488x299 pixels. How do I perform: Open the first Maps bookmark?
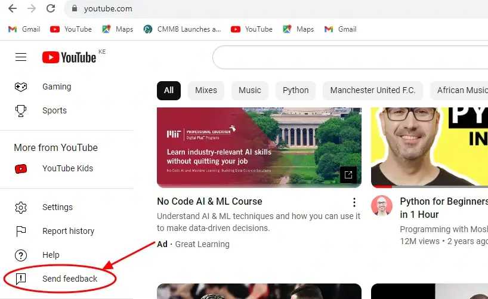(x=118, y=29)
